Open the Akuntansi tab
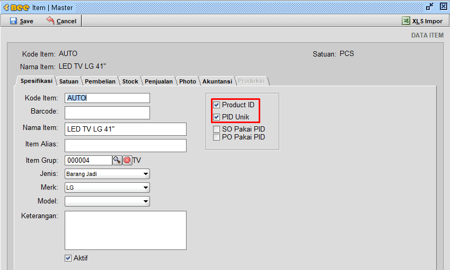The width and height of the screenshot is (450, 270). (217, 81)
